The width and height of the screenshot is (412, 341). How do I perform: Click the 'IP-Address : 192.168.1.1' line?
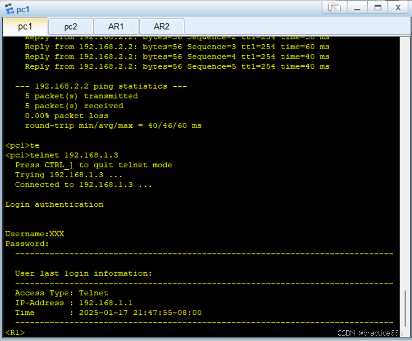click(x=74, y=303)
